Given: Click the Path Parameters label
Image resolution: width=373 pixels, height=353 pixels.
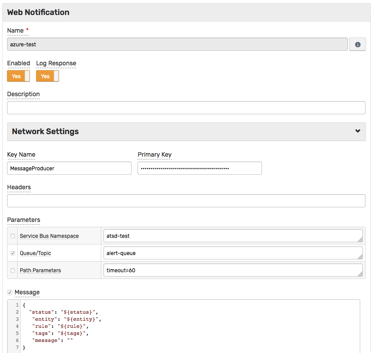Looking at the screenshot, I should pyautogui.click(x=41, y=270).
